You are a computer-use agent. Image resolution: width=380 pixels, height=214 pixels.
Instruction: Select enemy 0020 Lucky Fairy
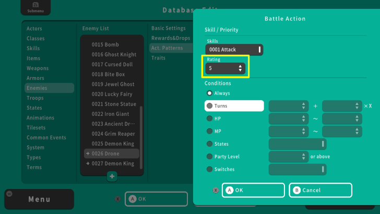[x=112, y=94]
